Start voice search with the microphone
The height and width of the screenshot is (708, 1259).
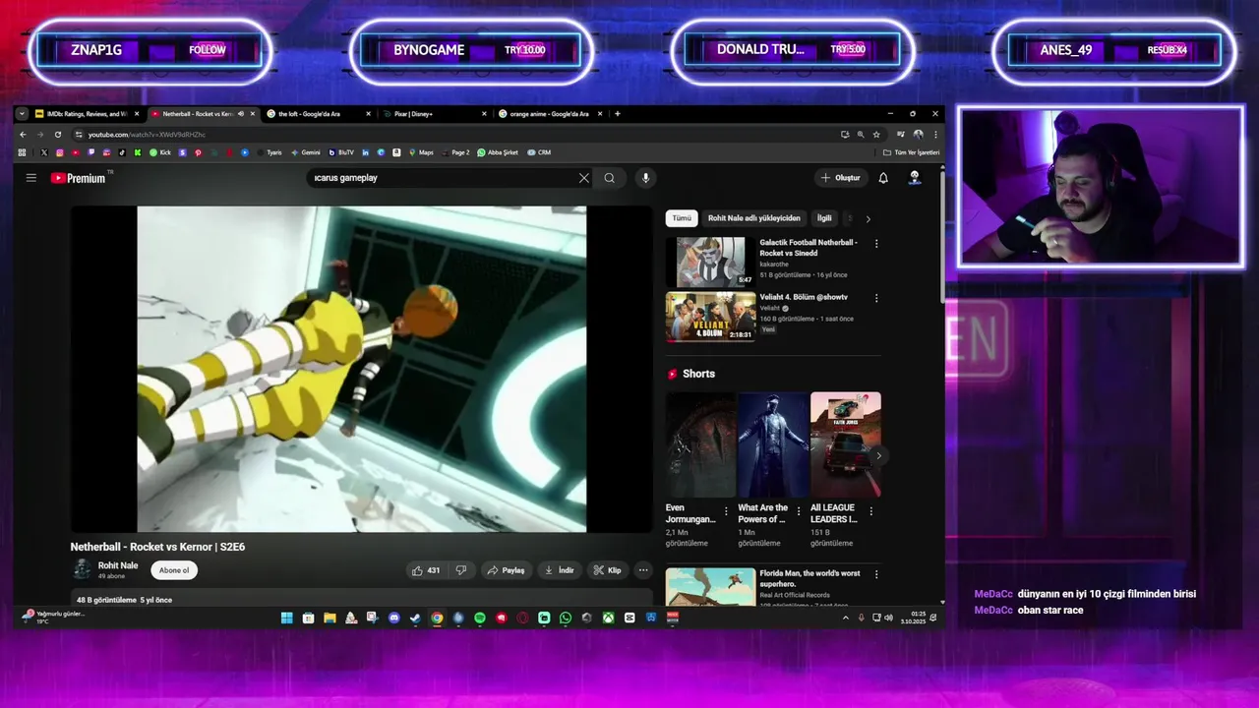click(645, 178)
